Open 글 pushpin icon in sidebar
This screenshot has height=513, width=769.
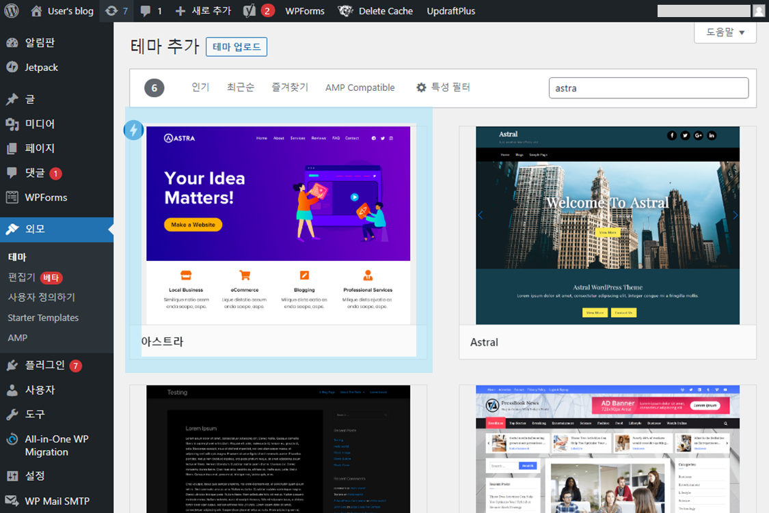tap(12, 100)
